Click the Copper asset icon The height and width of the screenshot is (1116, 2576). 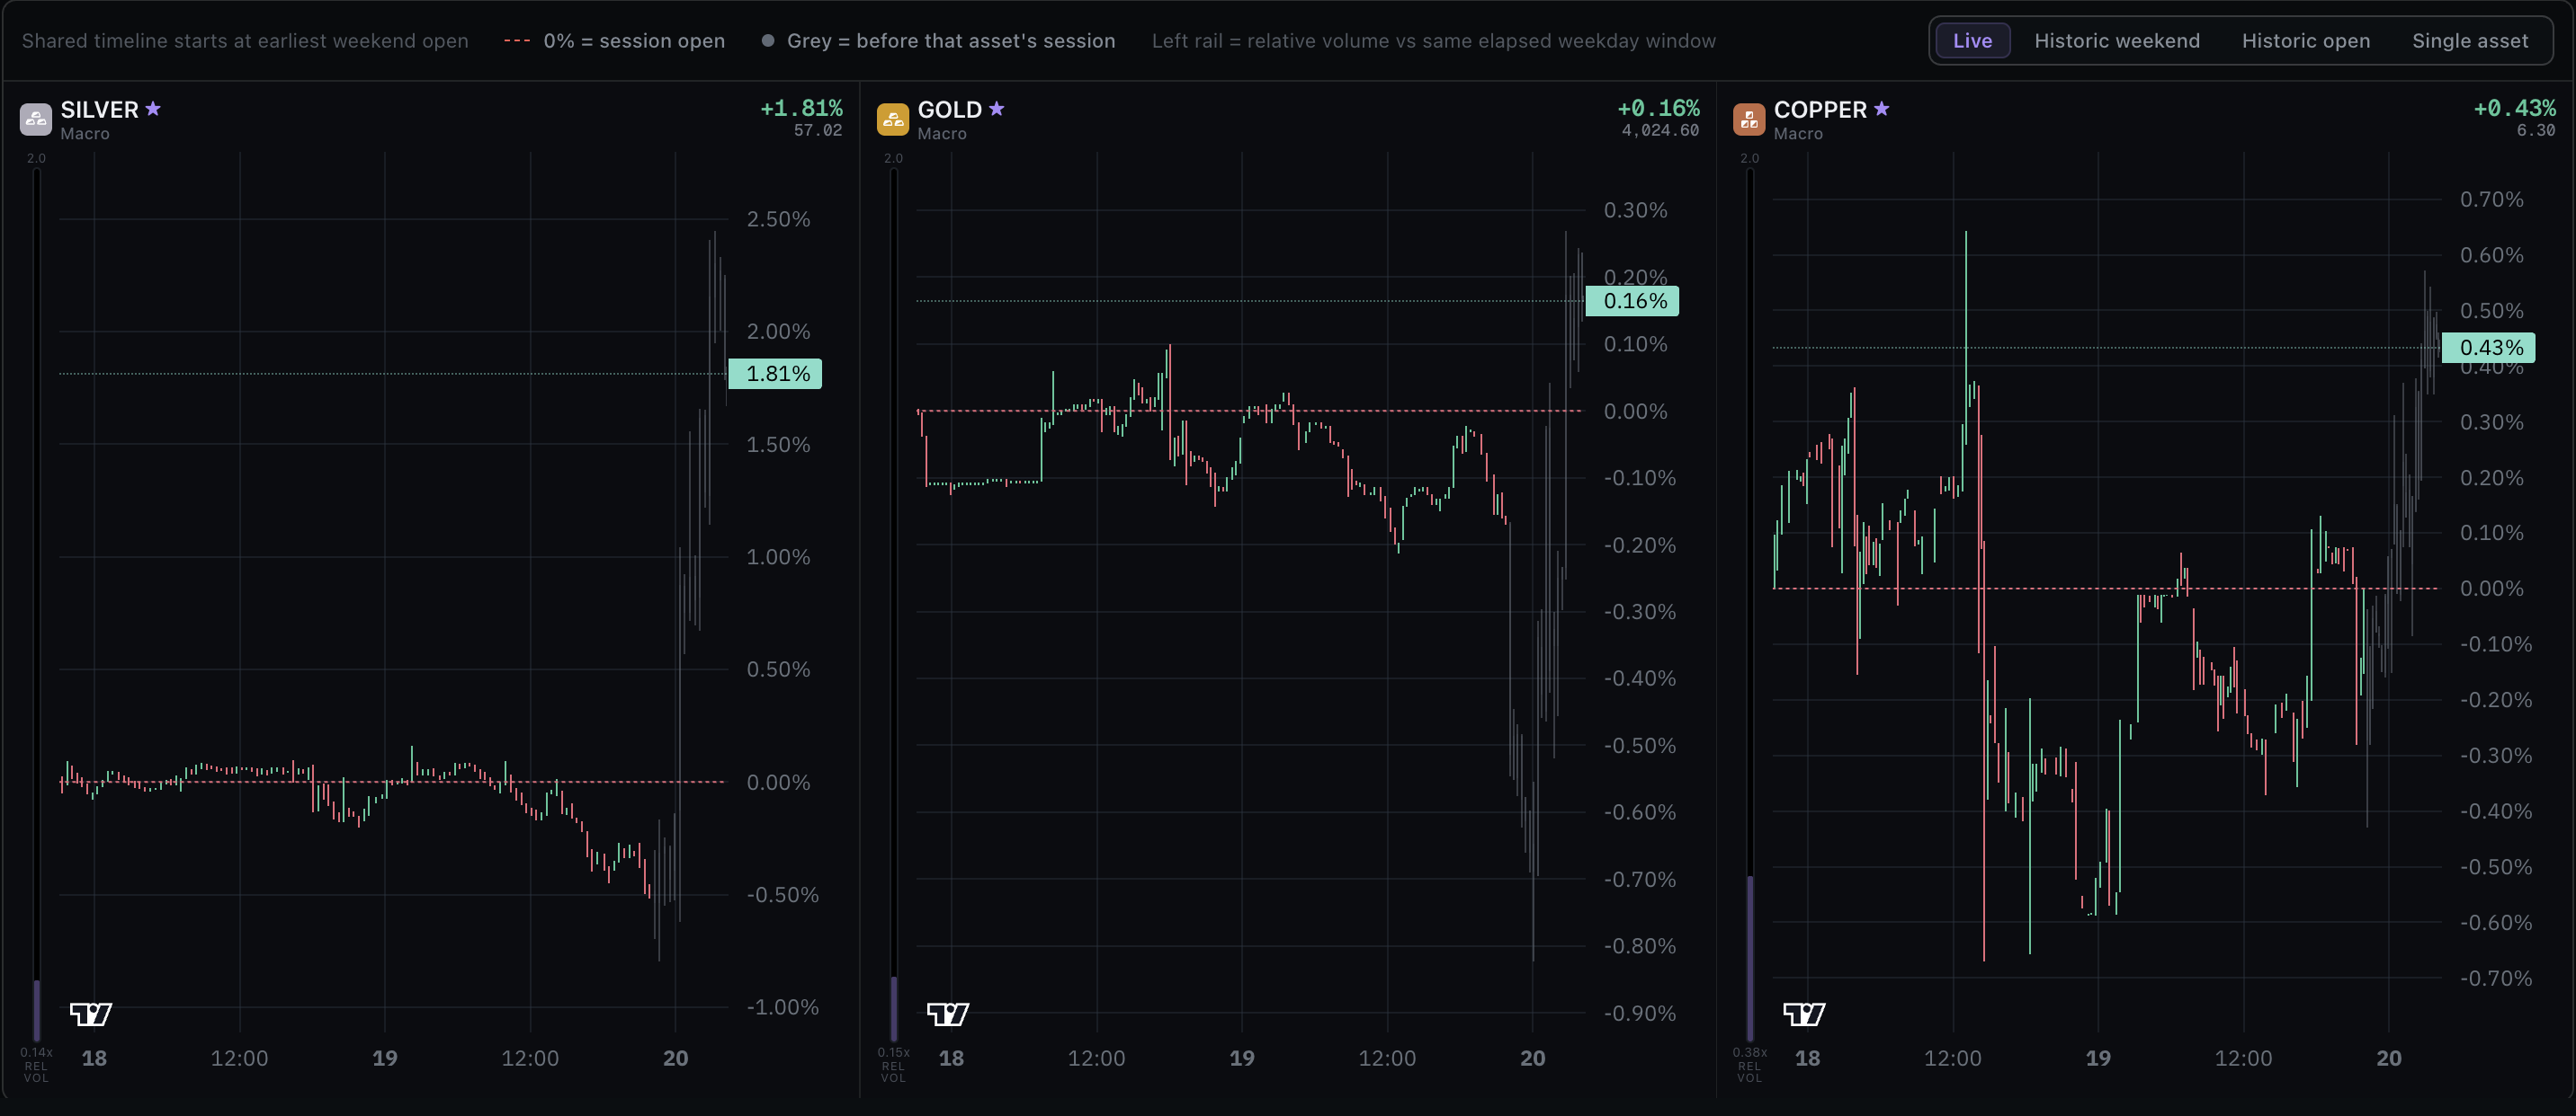(1749, 119)
